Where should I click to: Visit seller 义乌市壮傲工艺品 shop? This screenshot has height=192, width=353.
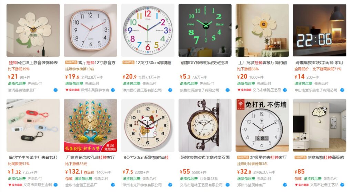tap(324, 185)
